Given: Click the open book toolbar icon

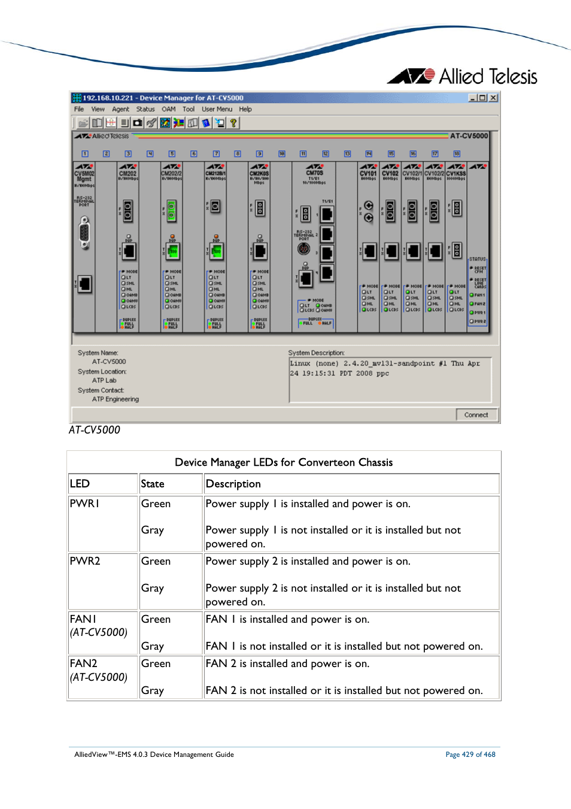Looking at the screenshot, I should pos(97,123).
